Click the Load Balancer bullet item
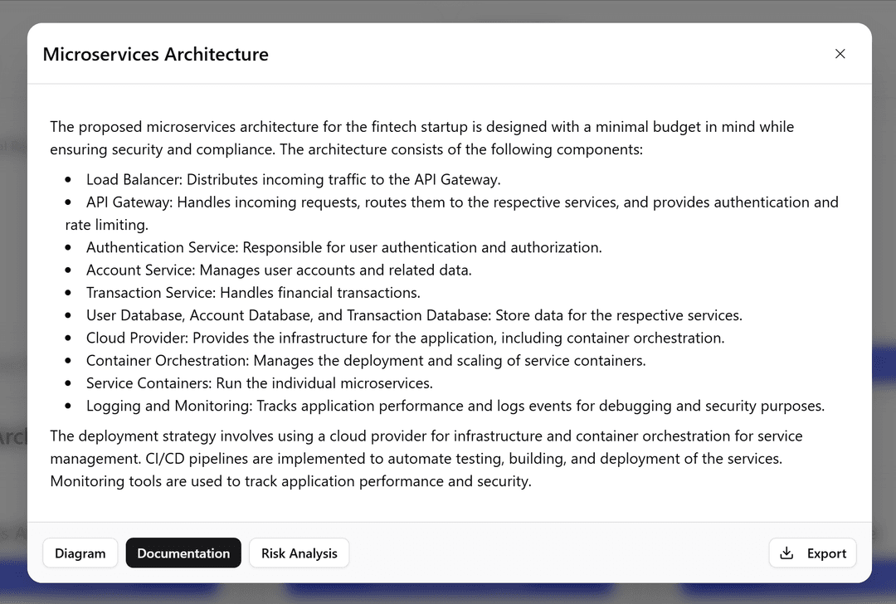This screenshot has height=604, width=896. (x=293, y=179)
